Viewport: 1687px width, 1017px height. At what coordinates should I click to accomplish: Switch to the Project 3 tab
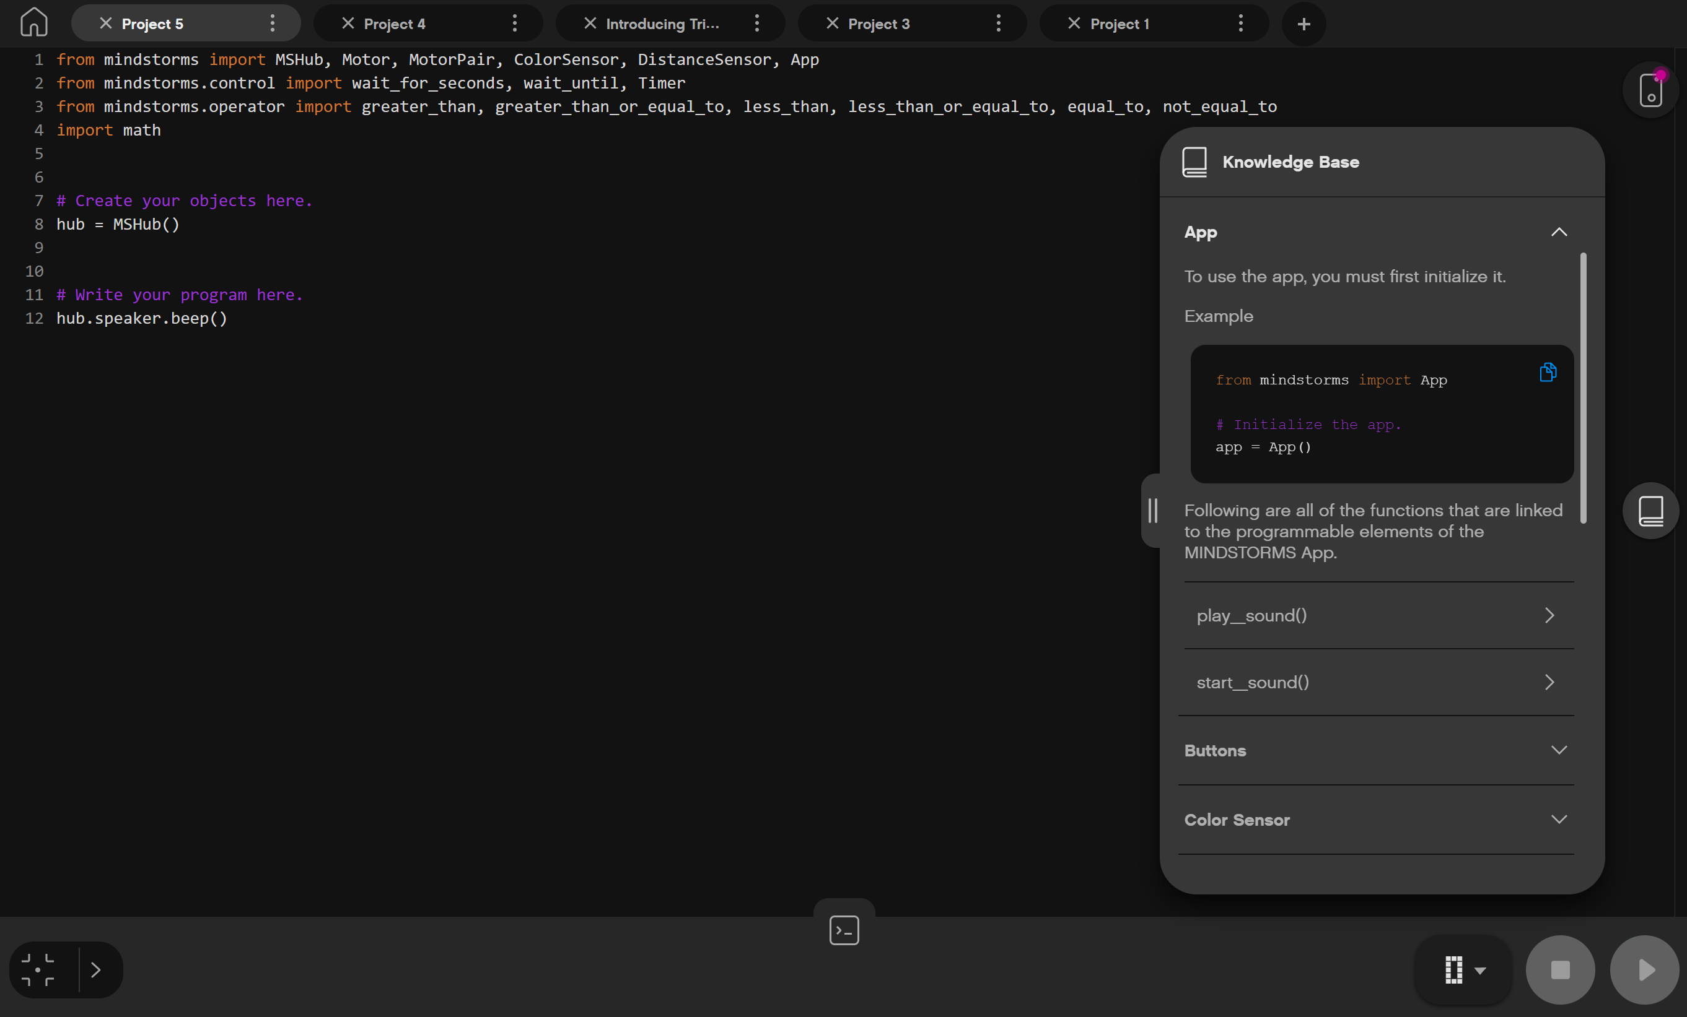pyautogui.click(x=879, y=24)
